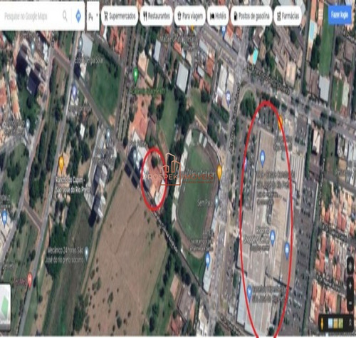Click the Sem Parar place pin

(x=216, y=202)
